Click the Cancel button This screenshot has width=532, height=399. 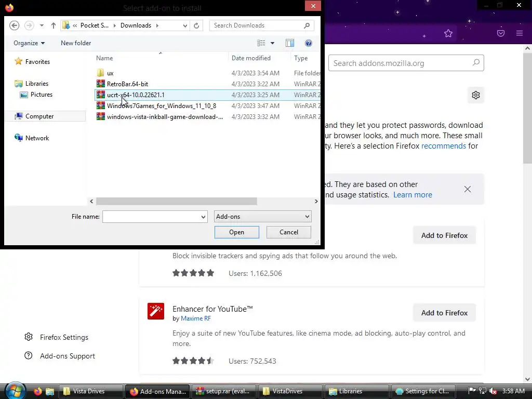[x=289, y=232]
